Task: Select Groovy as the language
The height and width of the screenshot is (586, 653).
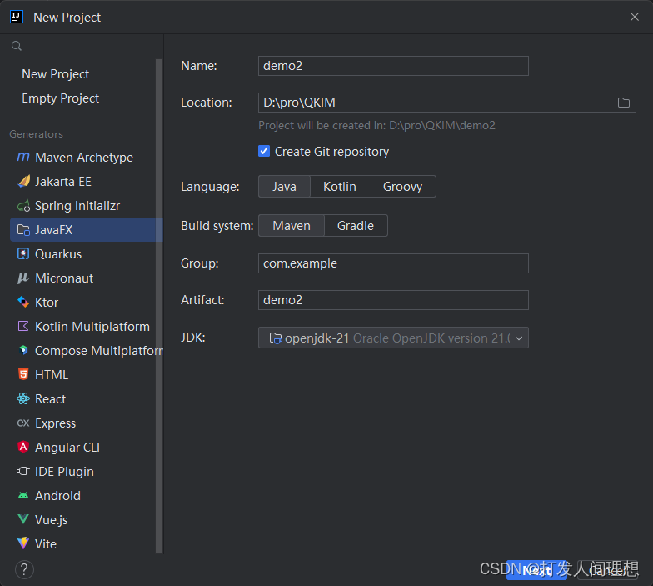Action: click(x=403, y=187)
